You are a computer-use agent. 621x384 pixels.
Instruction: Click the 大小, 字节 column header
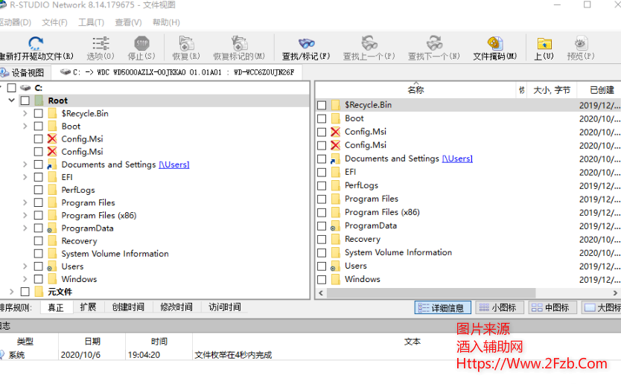coord(552,90)
